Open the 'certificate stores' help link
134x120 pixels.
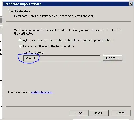tap(42, 92)
